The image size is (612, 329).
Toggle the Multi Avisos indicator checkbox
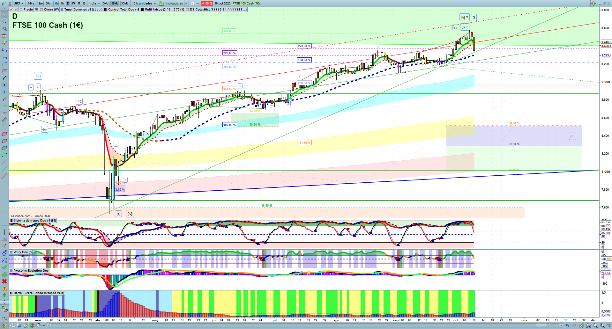(142, 10)
